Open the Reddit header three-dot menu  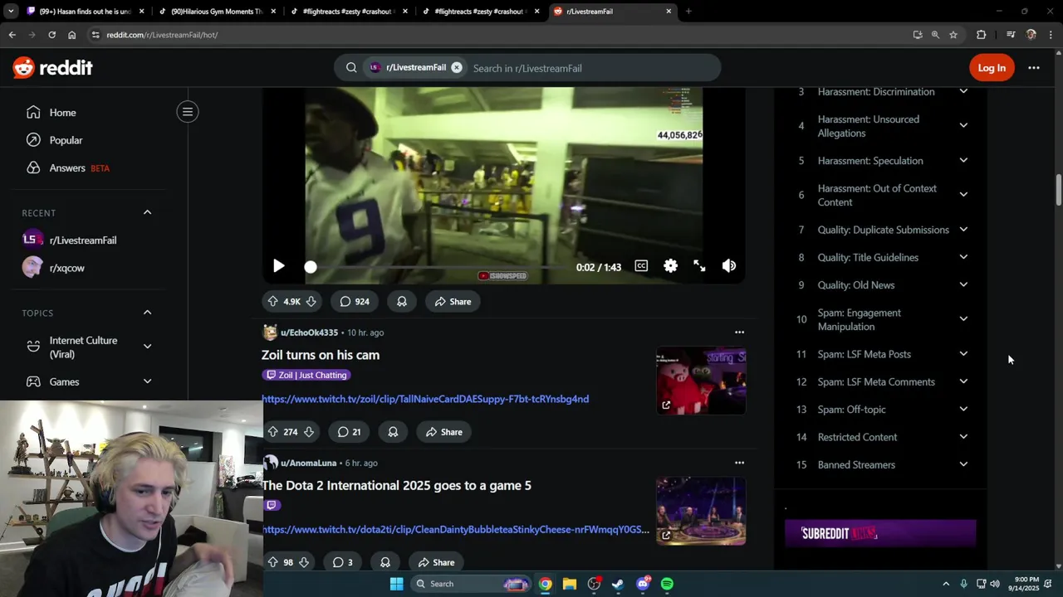1034,68
